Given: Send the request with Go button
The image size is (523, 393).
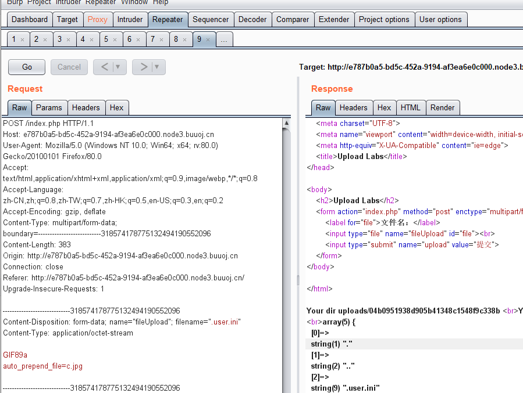Looking at the screenshot, I should click(x=27, y=67).
